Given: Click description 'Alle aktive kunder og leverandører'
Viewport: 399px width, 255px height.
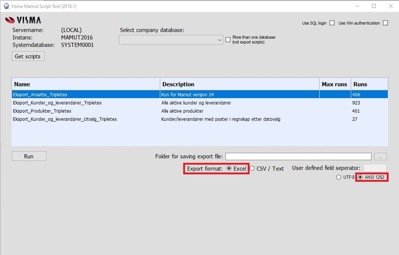Looking at the screenshot, I should click(196, 103).
